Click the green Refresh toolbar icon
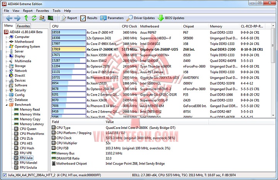 coord(34,18)
